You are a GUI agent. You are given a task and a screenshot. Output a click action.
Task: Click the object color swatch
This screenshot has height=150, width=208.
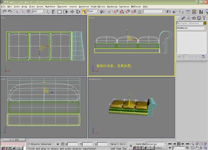click(205, 23)
